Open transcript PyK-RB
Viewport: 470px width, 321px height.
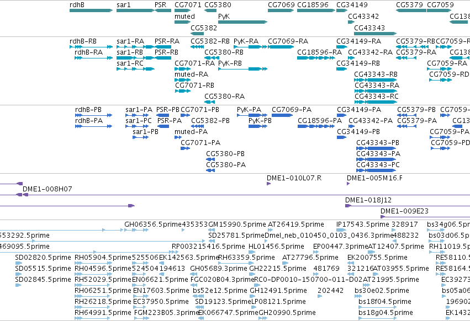click(230, 63)
